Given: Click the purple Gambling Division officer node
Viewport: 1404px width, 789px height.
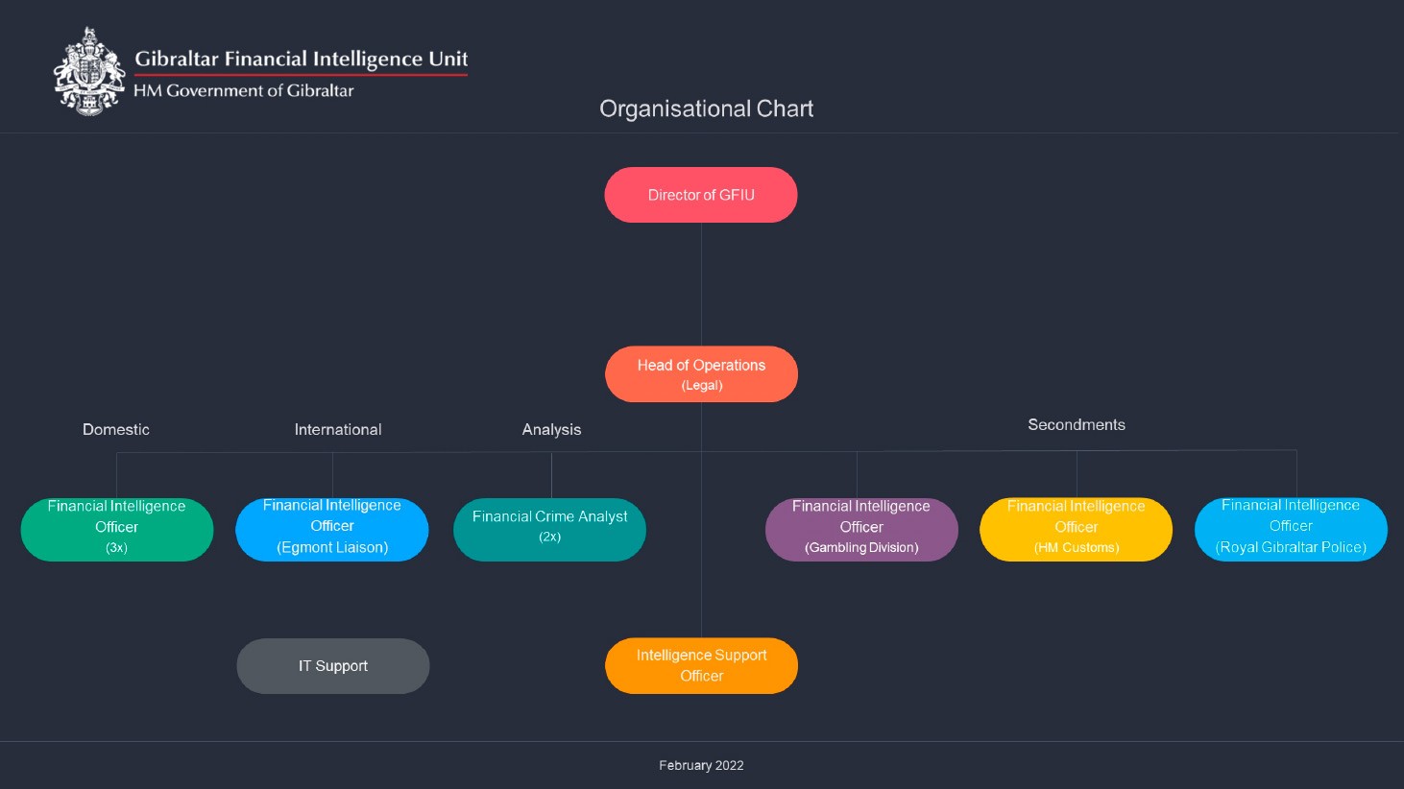Looking at the screenshot, I should point(861,529).
